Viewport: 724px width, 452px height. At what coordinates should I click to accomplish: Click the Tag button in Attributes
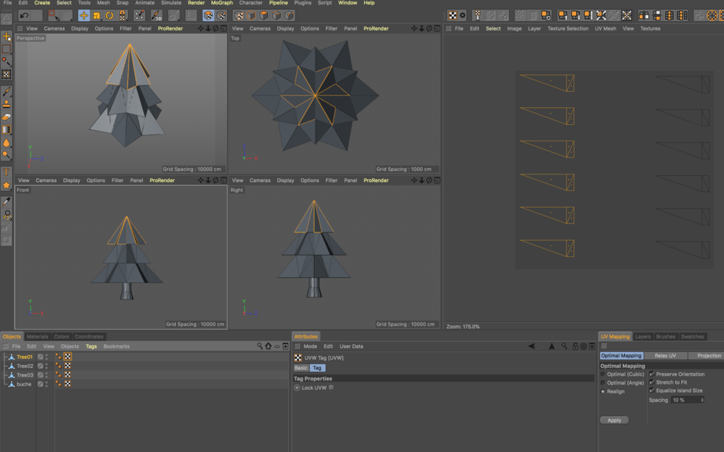(317, 368)
